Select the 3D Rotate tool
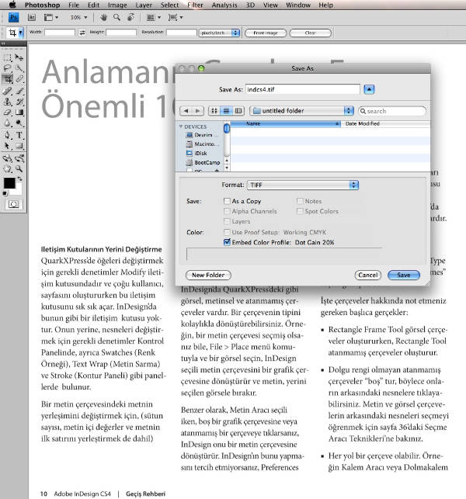The height and width of the screenshot is (499, 466). (7, 158)
